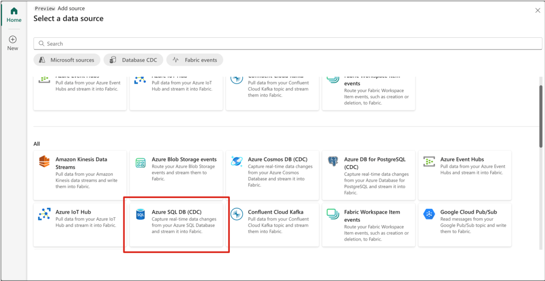Click into the Search data source field
Screen dimensions: 545x281
(288, 44)
